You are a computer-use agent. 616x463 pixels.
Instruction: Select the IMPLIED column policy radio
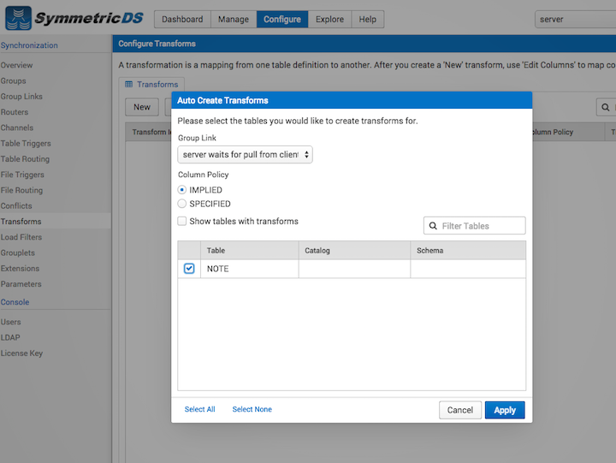[182, 190]
